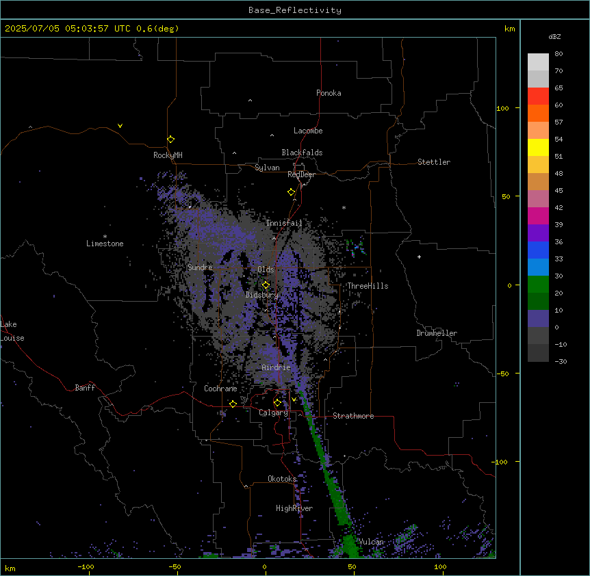This screenshot has height=576, width=590.
Task: Click the Lacombe city label
Action: [x=308, y=131]
